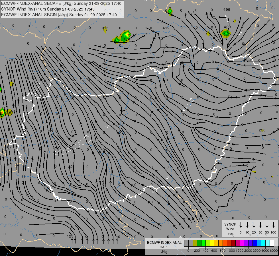Click the wind legend arrow above 10

tap(247, 225)
